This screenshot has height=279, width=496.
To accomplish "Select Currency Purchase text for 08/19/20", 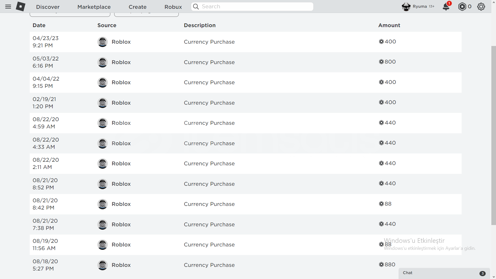I will pyautogui.click(x=209, y=245).
